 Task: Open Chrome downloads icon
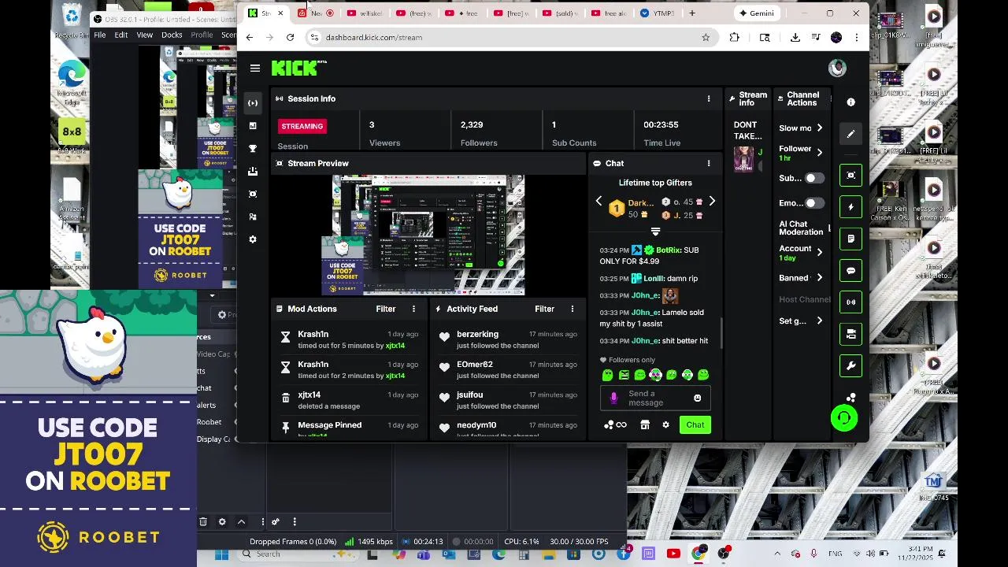coord(795,37)
